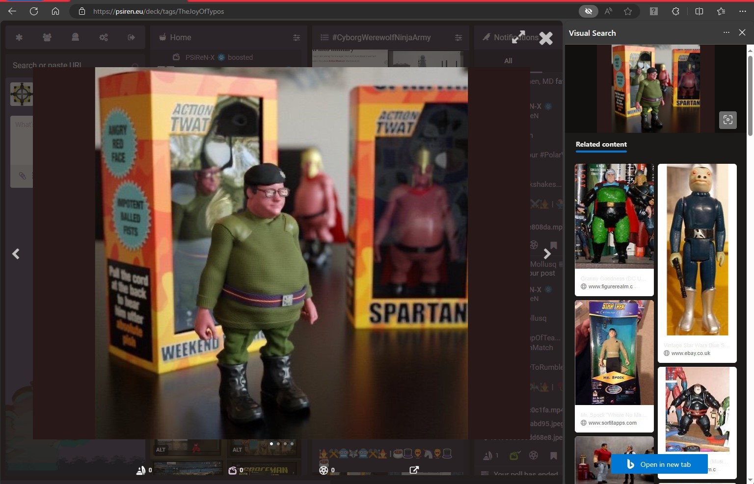Toggle the tracking prevention eye icon

588,11
